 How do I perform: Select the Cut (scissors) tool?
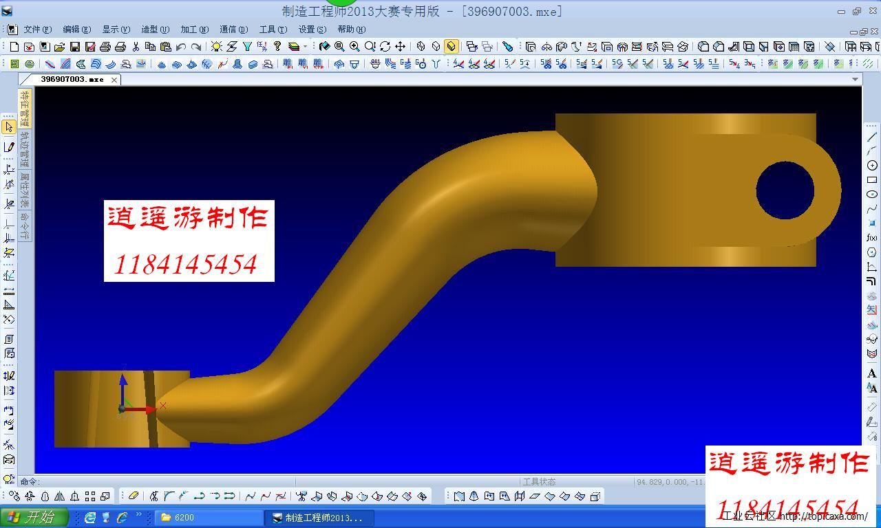[x=136, y=47]
